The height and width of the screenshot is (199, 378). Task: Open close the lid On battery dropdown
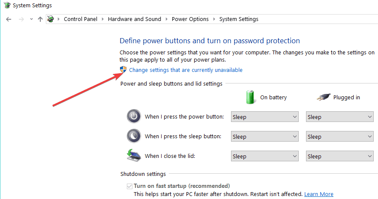pyautogui.click(x=265, y=156)
